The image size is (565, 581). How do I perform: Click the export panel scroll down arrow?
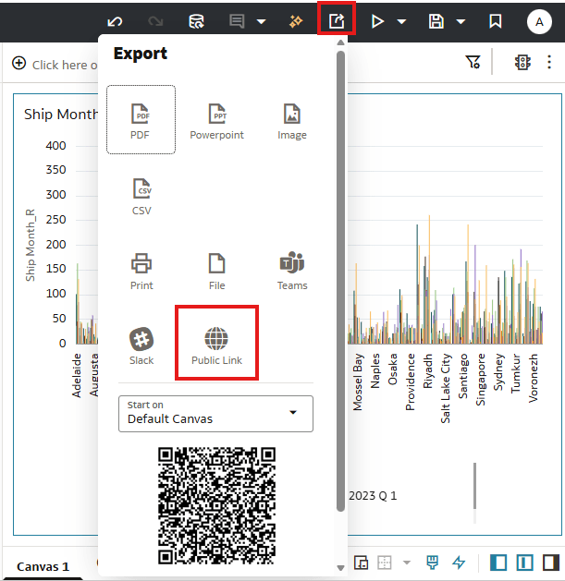click(340, 568)
